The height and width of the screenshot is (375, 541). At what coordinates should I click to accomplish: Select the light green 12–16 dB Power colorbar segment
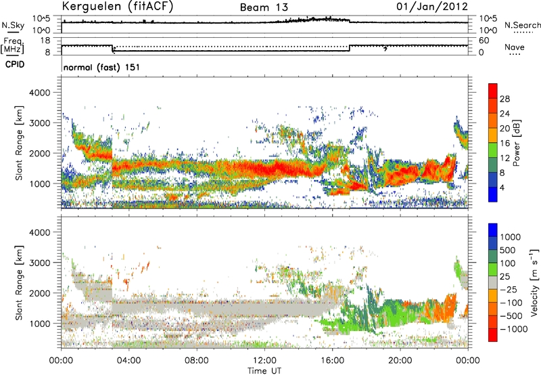click(493, 150)
